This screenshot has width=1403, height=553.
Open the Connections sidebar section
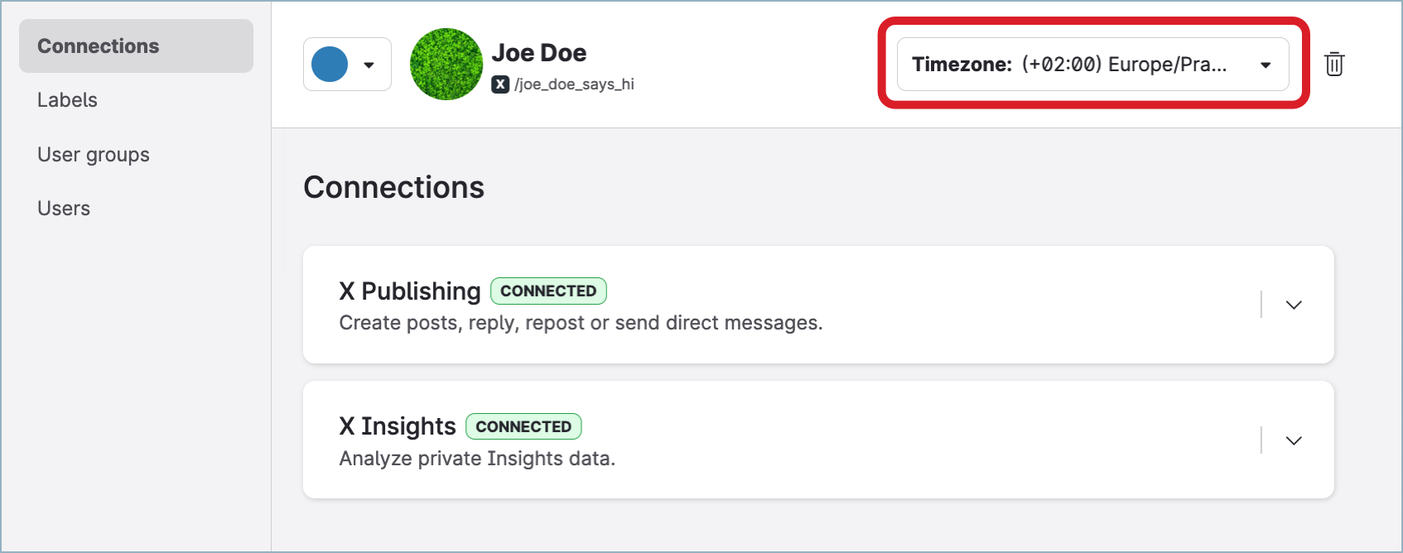point(99,46)
